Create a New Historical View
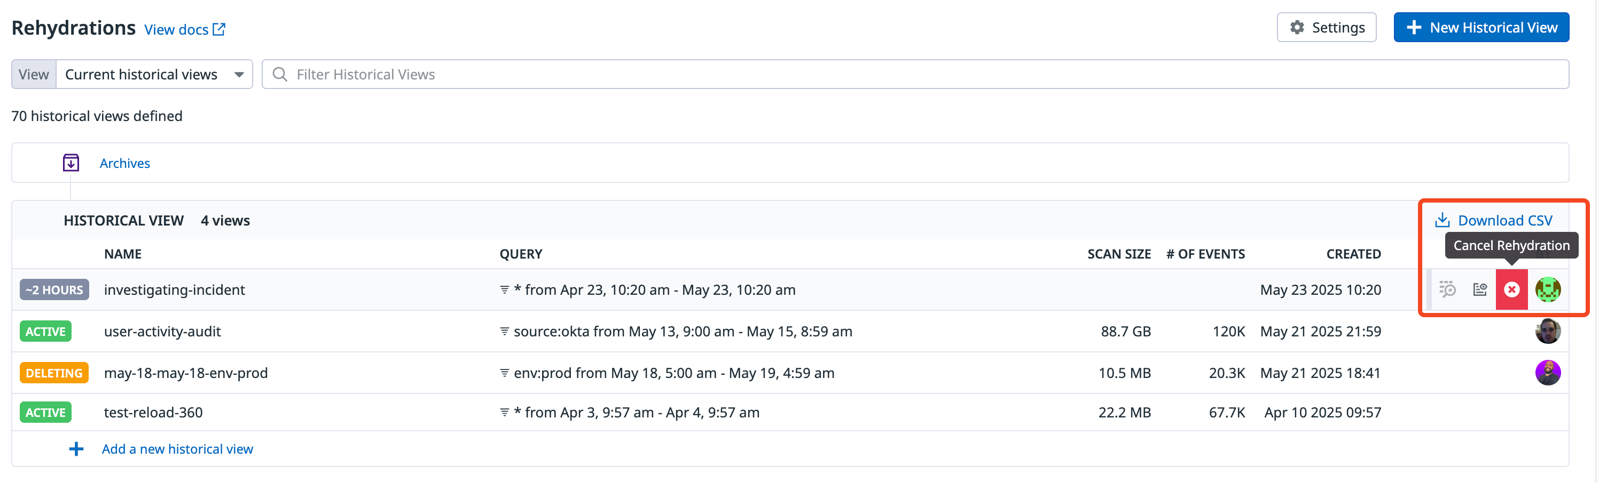This screenshot has height=483, width=1599. click(1481, 27)
